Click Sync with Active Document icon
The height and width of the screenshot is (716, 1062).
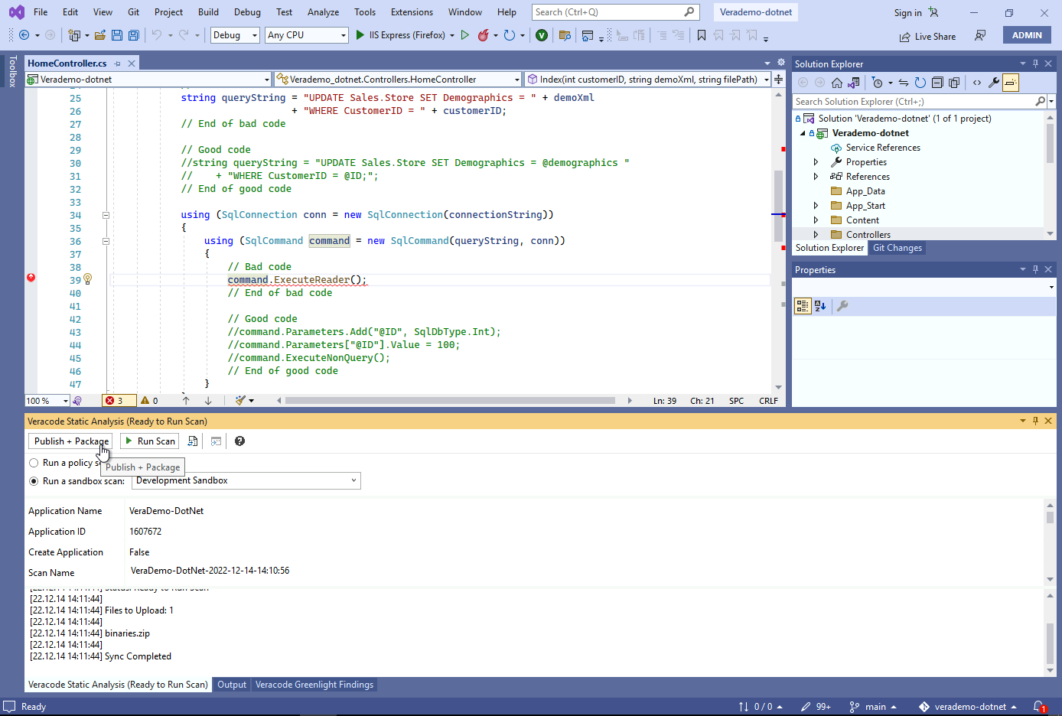904,83
